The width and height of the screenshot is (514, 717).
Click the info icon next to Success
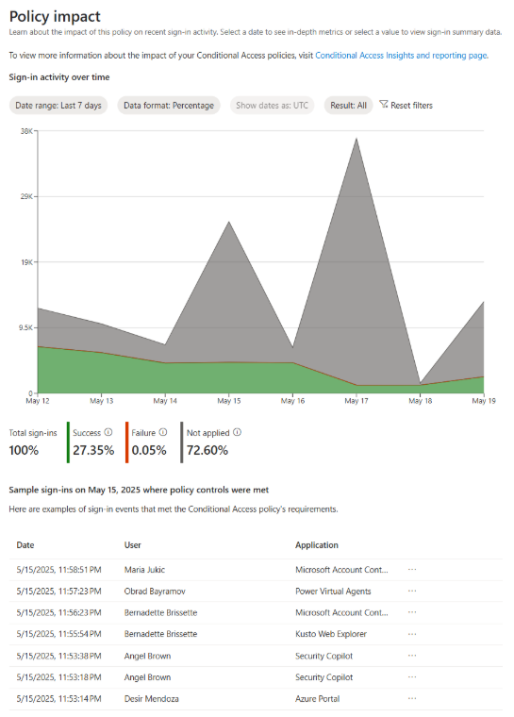point(108,432)
